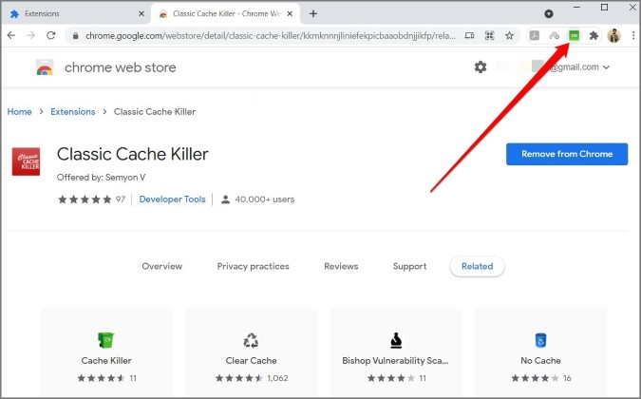
Task: Go to Home breadcrumb link
Action: click(x=19, y=111)
